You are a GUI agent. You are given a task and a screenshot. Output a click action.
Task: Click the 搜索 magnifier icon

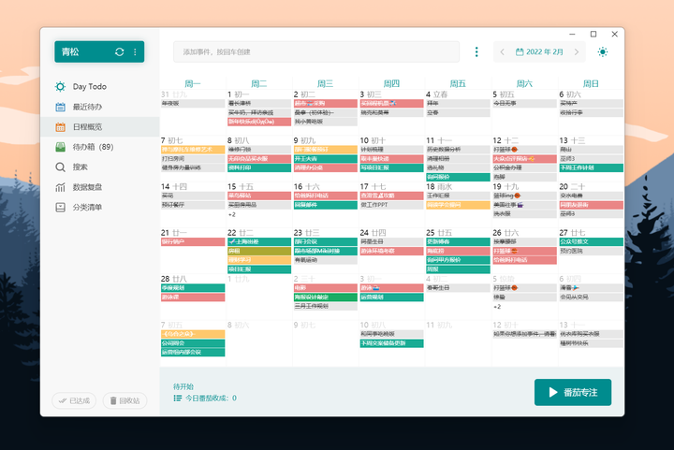(x=60, y=167)
